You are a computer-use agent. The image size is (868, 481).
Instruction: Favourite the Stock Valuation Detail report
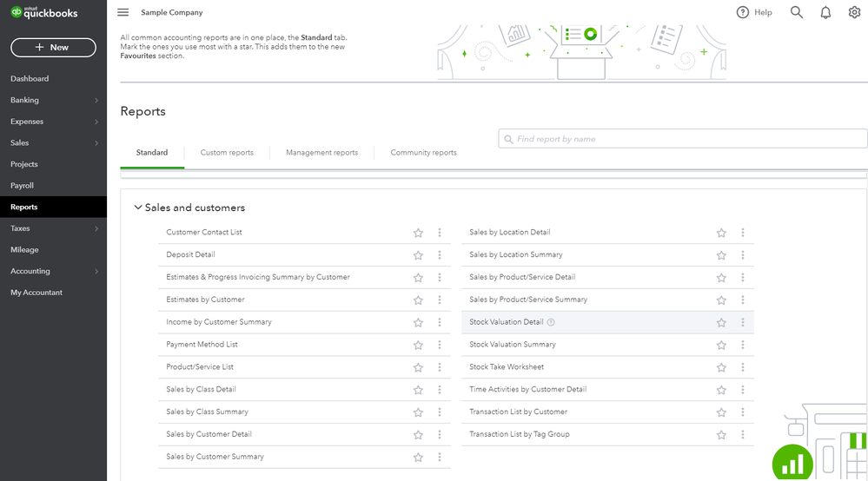pyautogui.click(x=721, y=322)
